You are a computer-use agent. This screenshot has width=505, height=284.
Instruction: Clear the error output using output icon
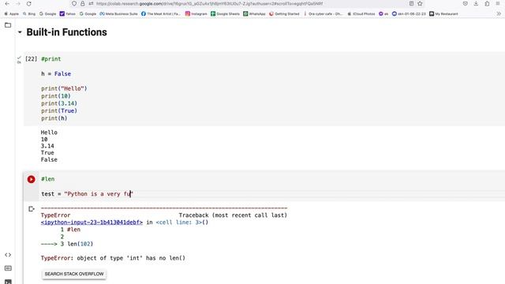coord(32,209)
